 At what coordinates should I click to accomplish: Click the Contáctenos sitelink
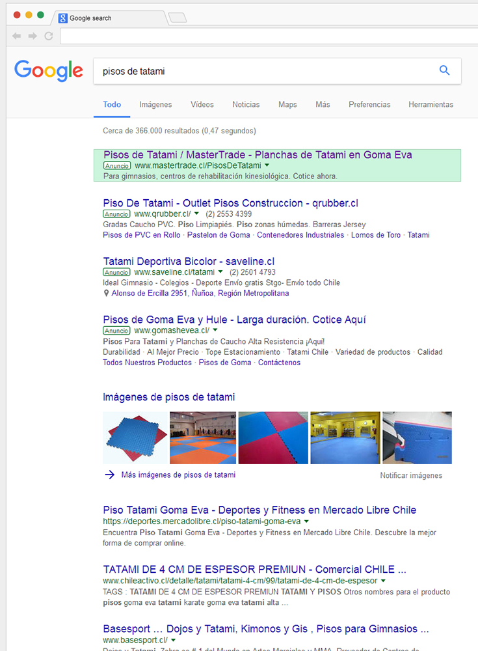tap(279, 363)
